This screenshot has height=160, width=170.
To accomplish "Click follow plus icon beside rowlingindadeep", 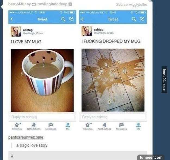I will pos(70,4).
